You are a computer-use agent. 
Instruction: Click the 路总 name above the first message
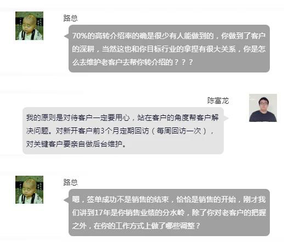[x=71, y=18]
